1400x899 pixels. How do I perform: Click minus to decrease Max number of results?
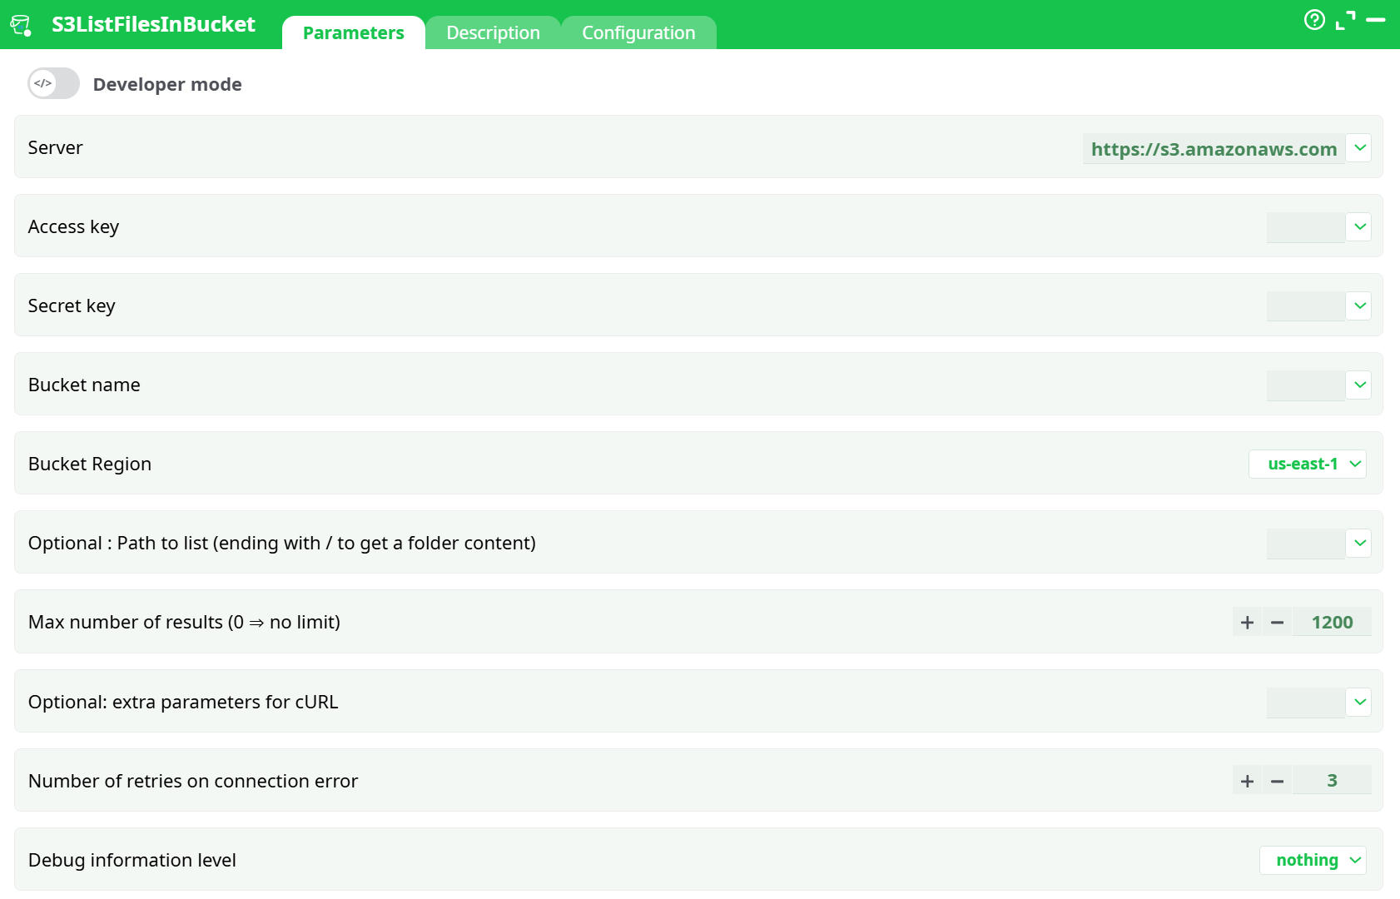(1278, 622)
